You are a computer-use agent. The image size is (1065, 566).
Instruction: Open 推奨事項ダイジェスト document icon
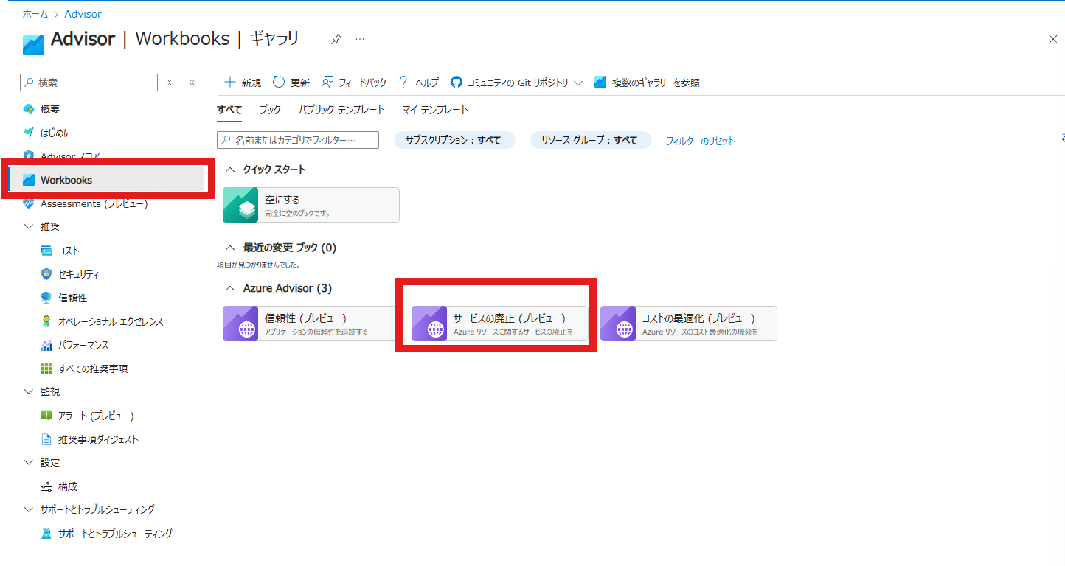[x=46, y=439]
